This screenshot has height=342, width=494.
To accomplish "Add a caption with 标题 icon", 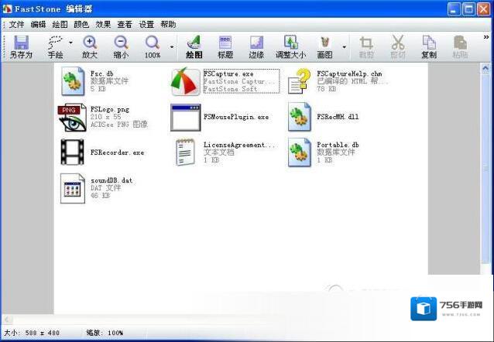I will tap(225, 46).
